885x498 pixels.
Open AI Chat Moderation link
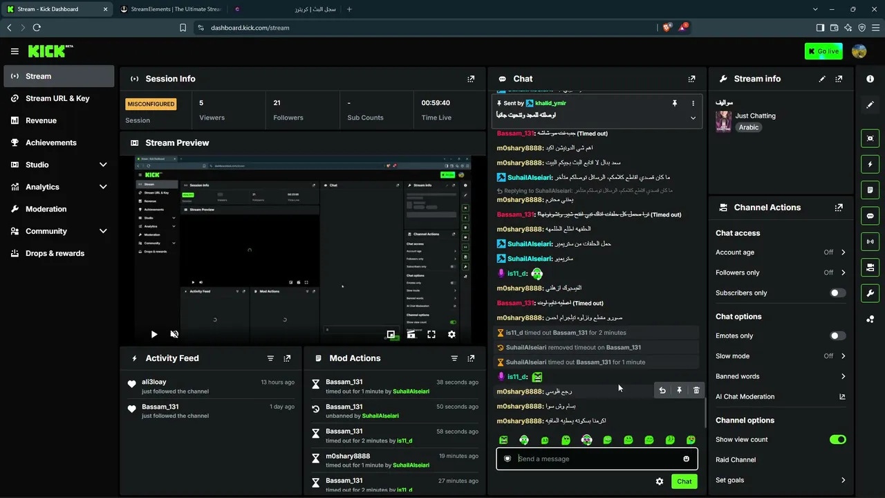pyautogui.click(x=781, y=397)
